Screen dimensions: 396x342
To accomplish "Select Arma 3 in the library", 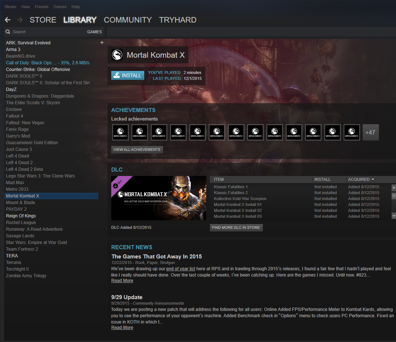I will pos(13,50).
